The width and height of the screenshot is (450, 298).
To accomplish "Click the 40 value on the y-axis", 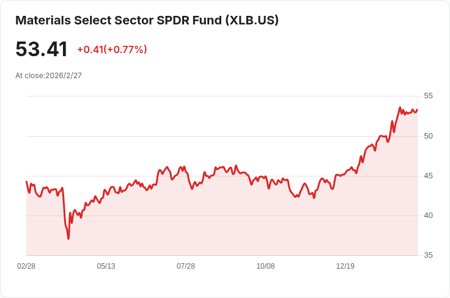I will point(428,216).
